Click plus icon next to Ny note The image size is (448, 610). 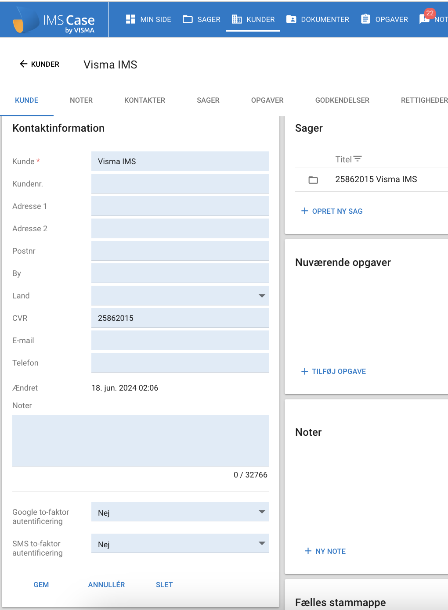tap(308, 551)
